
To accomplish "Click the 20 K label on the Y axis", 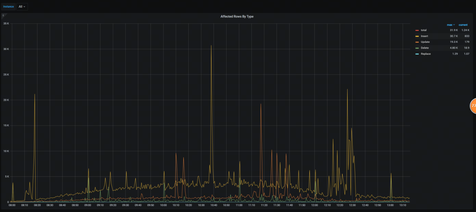I will 6,100.
